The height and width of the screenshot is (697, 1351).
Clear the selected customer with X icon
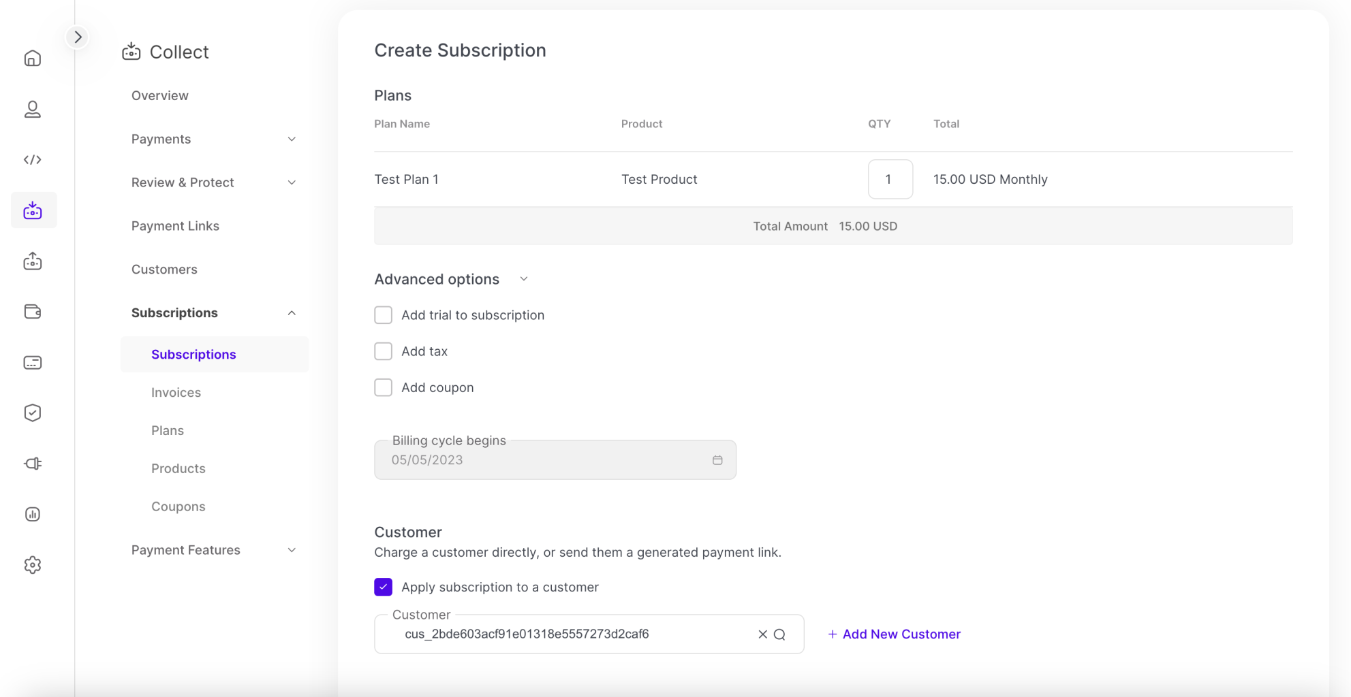pyautogui.click(x=762, y=634)
